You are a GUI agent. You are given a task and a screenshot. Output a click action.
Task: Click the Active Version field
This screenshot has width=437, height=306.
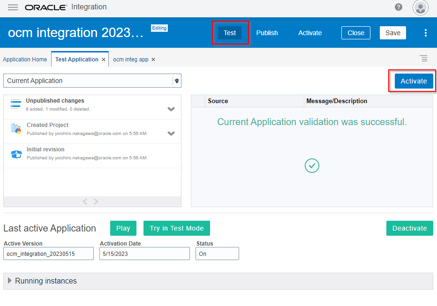click(48, 254)
